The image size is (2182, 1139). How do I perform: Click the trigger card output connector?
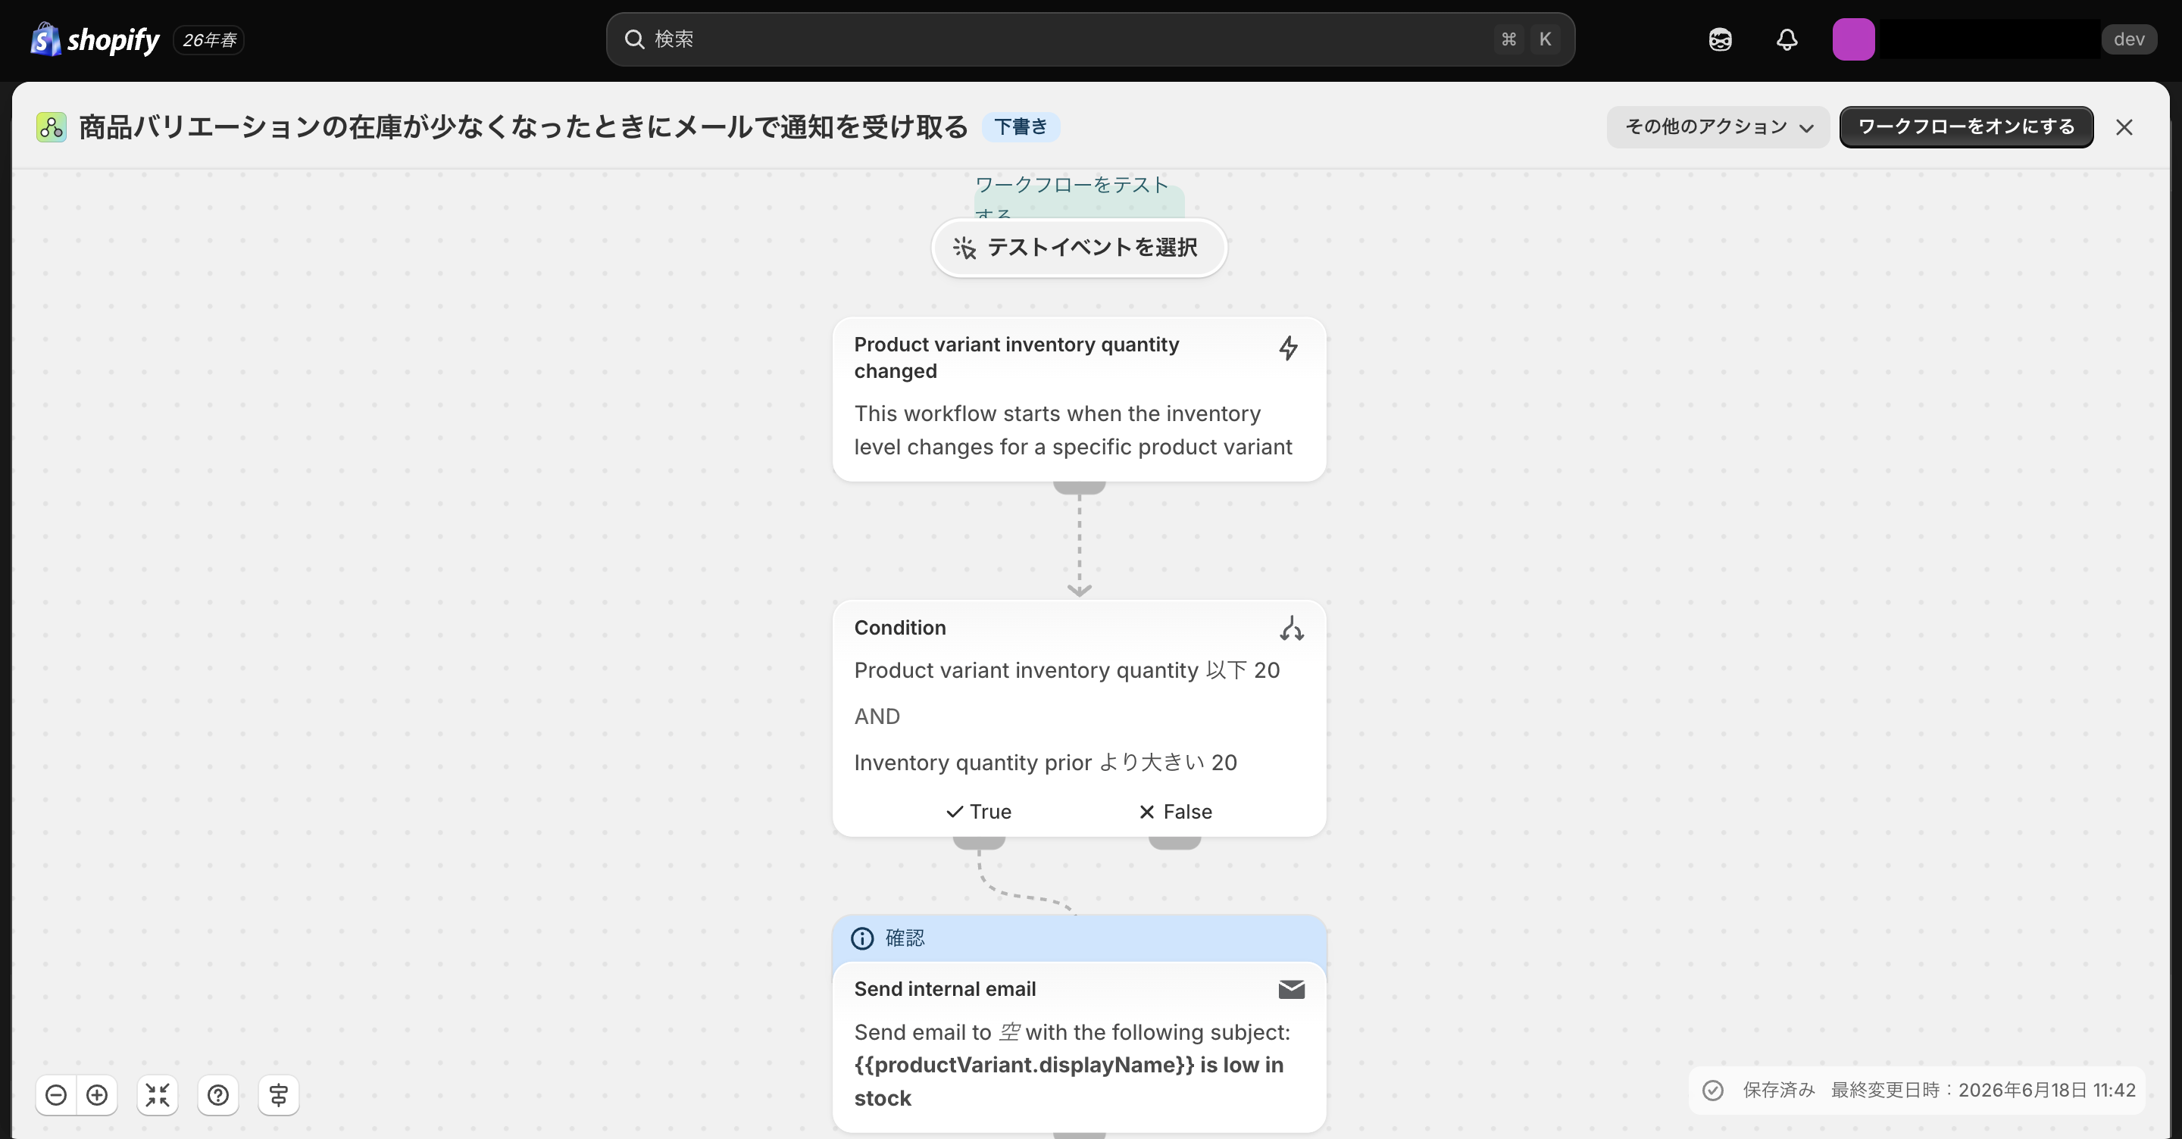1079,487
